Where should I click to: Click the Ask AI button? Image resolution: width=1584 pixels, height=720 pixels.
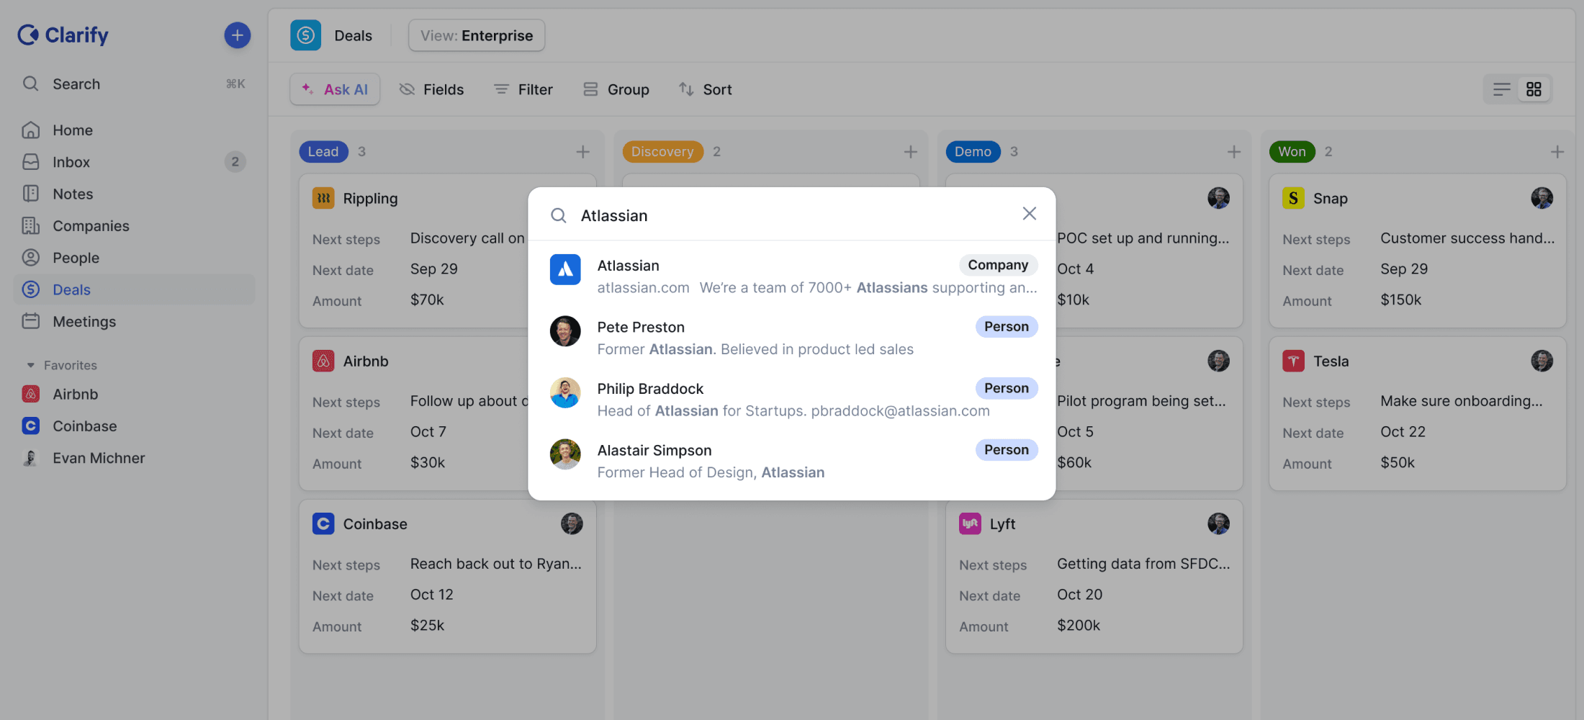tap(335, 89)
